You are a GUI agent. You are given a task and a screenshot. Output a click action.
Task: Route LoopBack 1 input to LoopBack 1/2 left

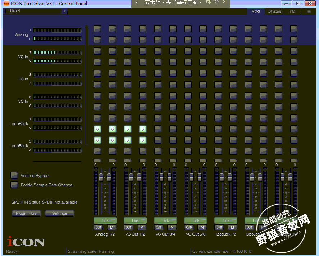click(218, 118)
